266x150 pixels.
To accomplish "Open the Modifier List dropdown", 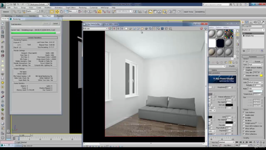I will click(x=253, y=30).
